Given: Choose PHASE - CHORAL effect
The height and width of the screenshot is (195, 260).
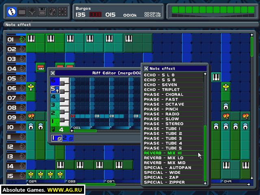Looking at the screenshot, I should tap(173, 95).
